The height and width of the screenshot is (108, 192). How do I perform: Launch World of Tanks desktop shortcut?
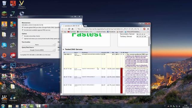[x=4, y=88]
